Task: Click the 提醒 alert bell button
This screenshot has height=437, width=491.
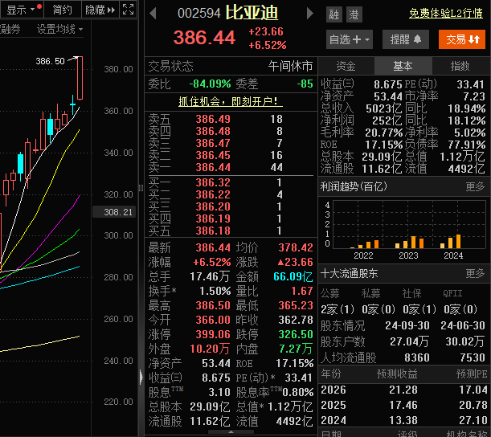Action: click(406, 39)
